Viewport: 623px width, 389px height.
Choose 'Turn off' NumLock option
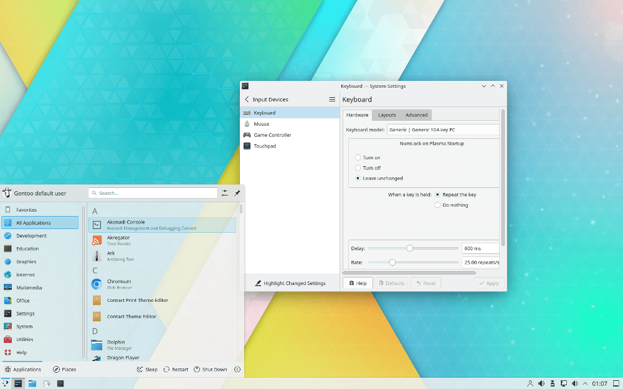pos(358,168)
